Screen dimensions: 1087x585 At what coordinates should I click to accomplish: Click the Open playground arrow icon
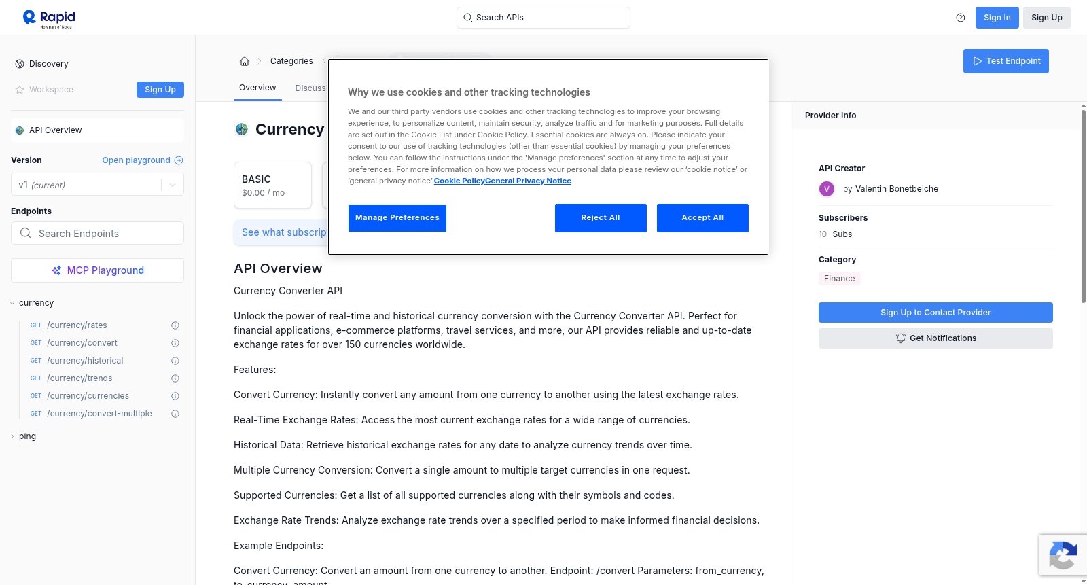pyautogui.click(x=179, y=160)
